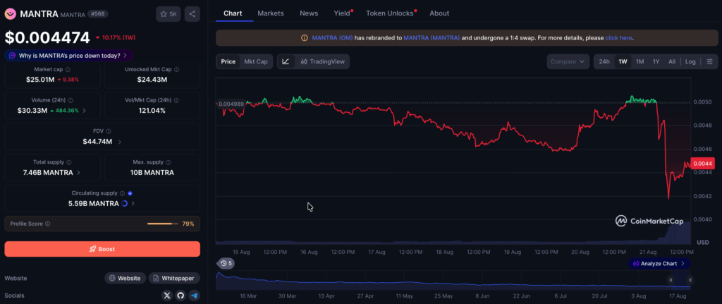Image resolution: width=722 pixels, height=304 pixels.
Task: Follow the 'click here' rebrand link
Action: coord(618,38)
